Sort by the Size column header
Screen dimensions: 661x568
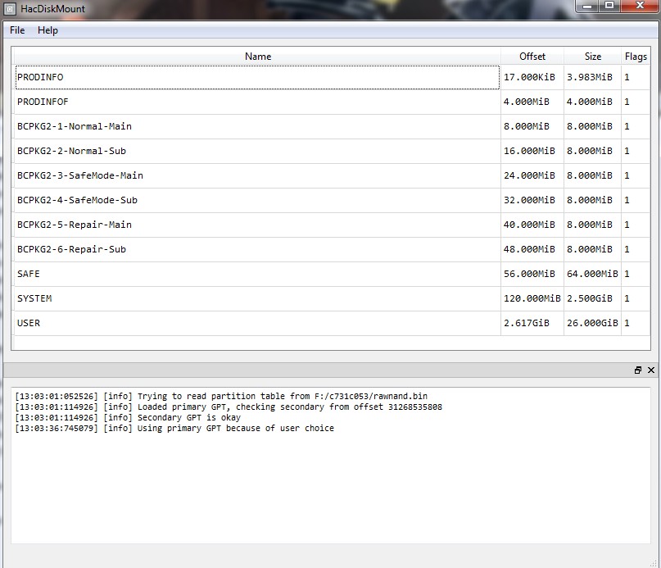pos(592,56)
